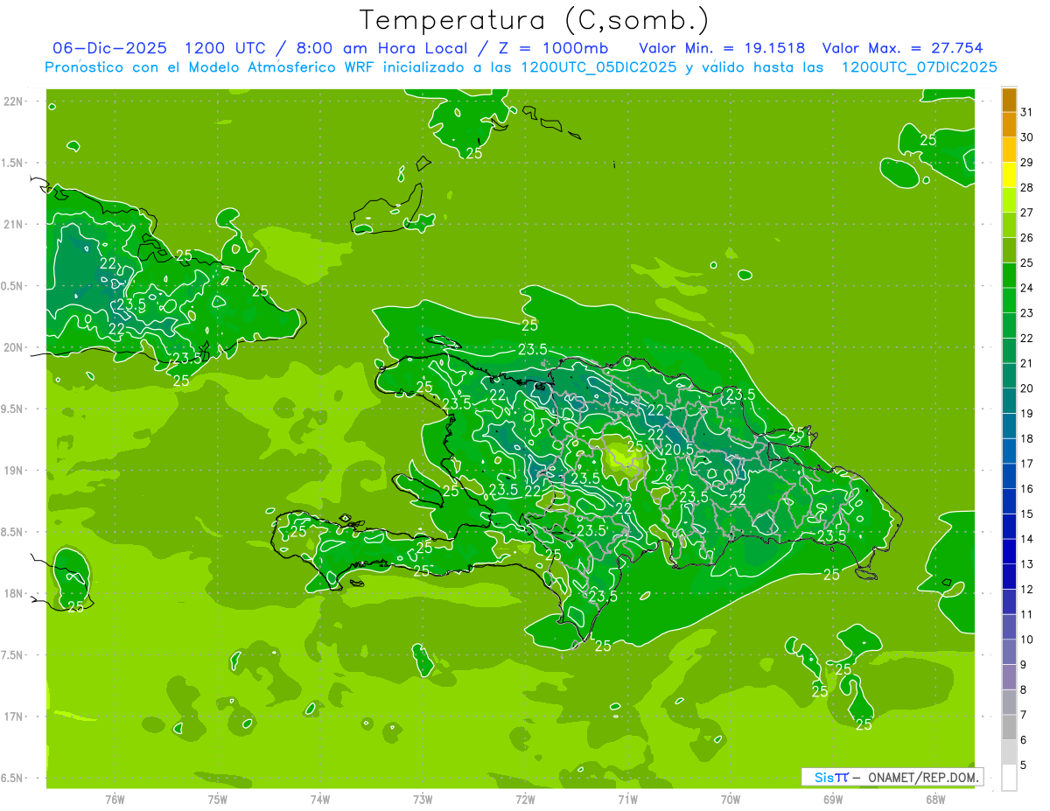
Task: Click the 'Valor Max. = 27.754' readout
Action: [902, 48]
